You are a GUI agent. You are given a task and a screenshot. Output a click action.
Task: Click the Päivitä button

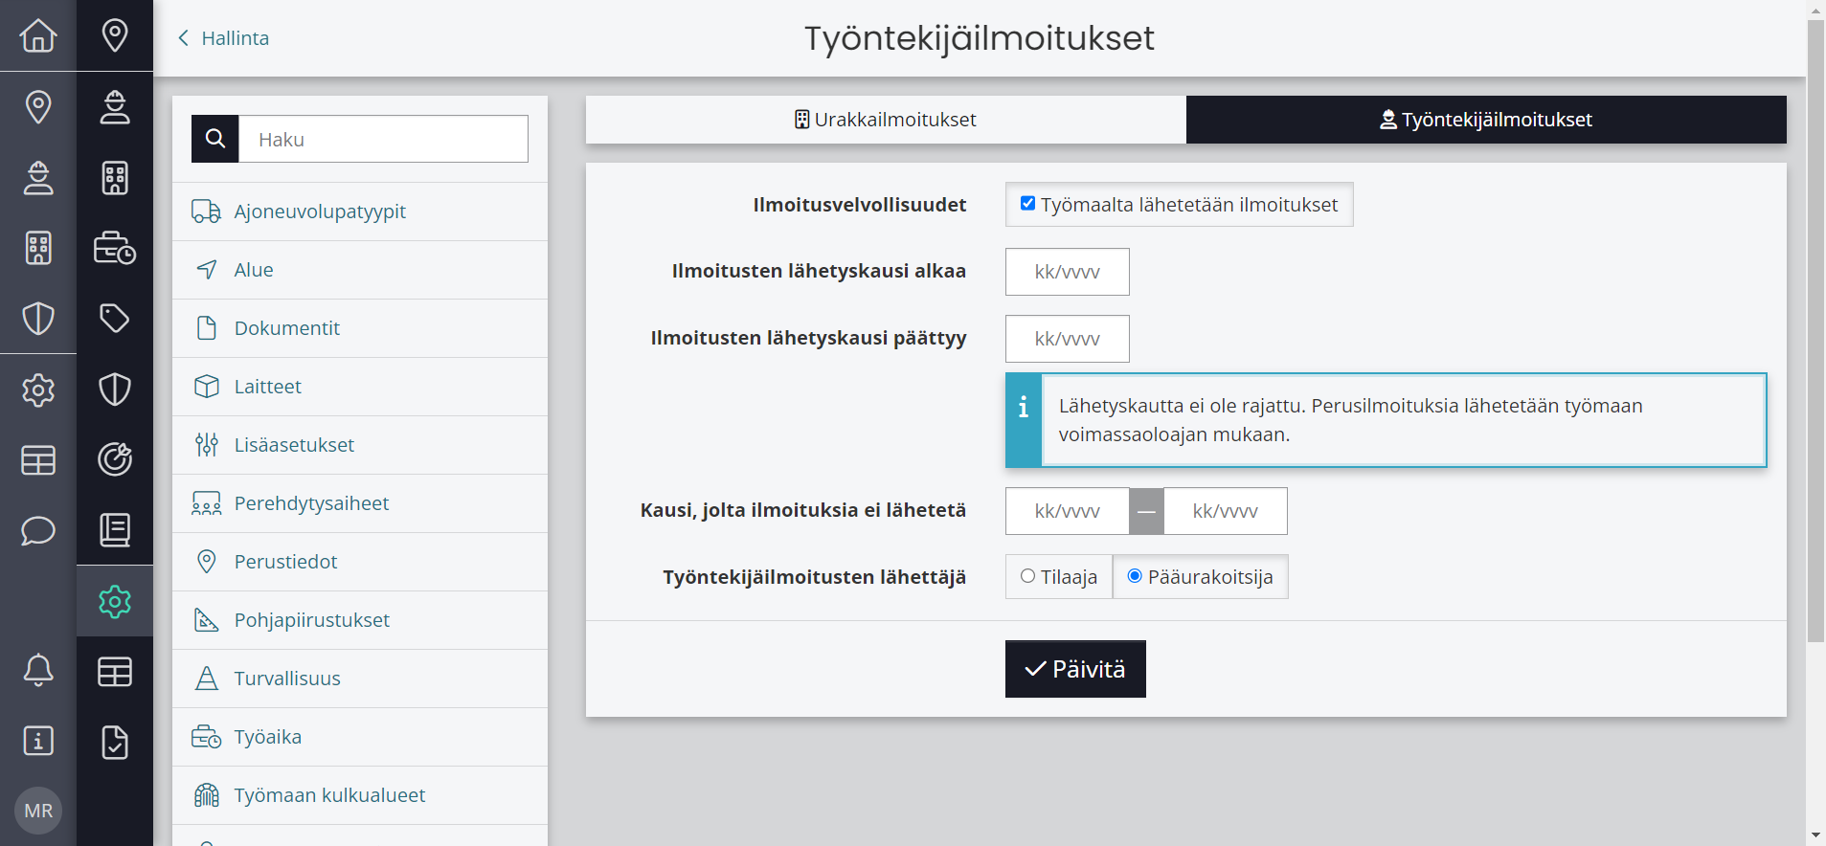[1075, 669]
